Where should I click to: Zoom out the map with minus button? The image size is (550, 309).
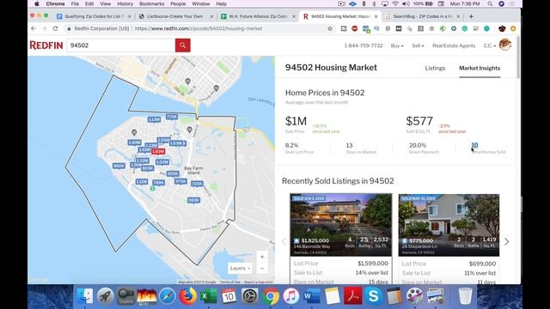click(262, 269)
